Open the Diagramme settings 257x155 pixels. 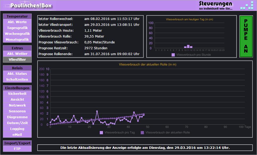point(17,117)
